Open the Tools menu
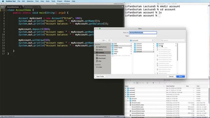The width and height of the screenshot is (210, 118). click(x=53, y=1)
